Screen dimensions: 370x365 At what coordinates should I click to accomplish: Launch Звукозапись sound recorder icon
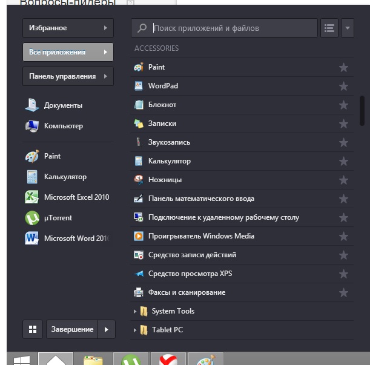pyautogui.click(x=139, y=142)
